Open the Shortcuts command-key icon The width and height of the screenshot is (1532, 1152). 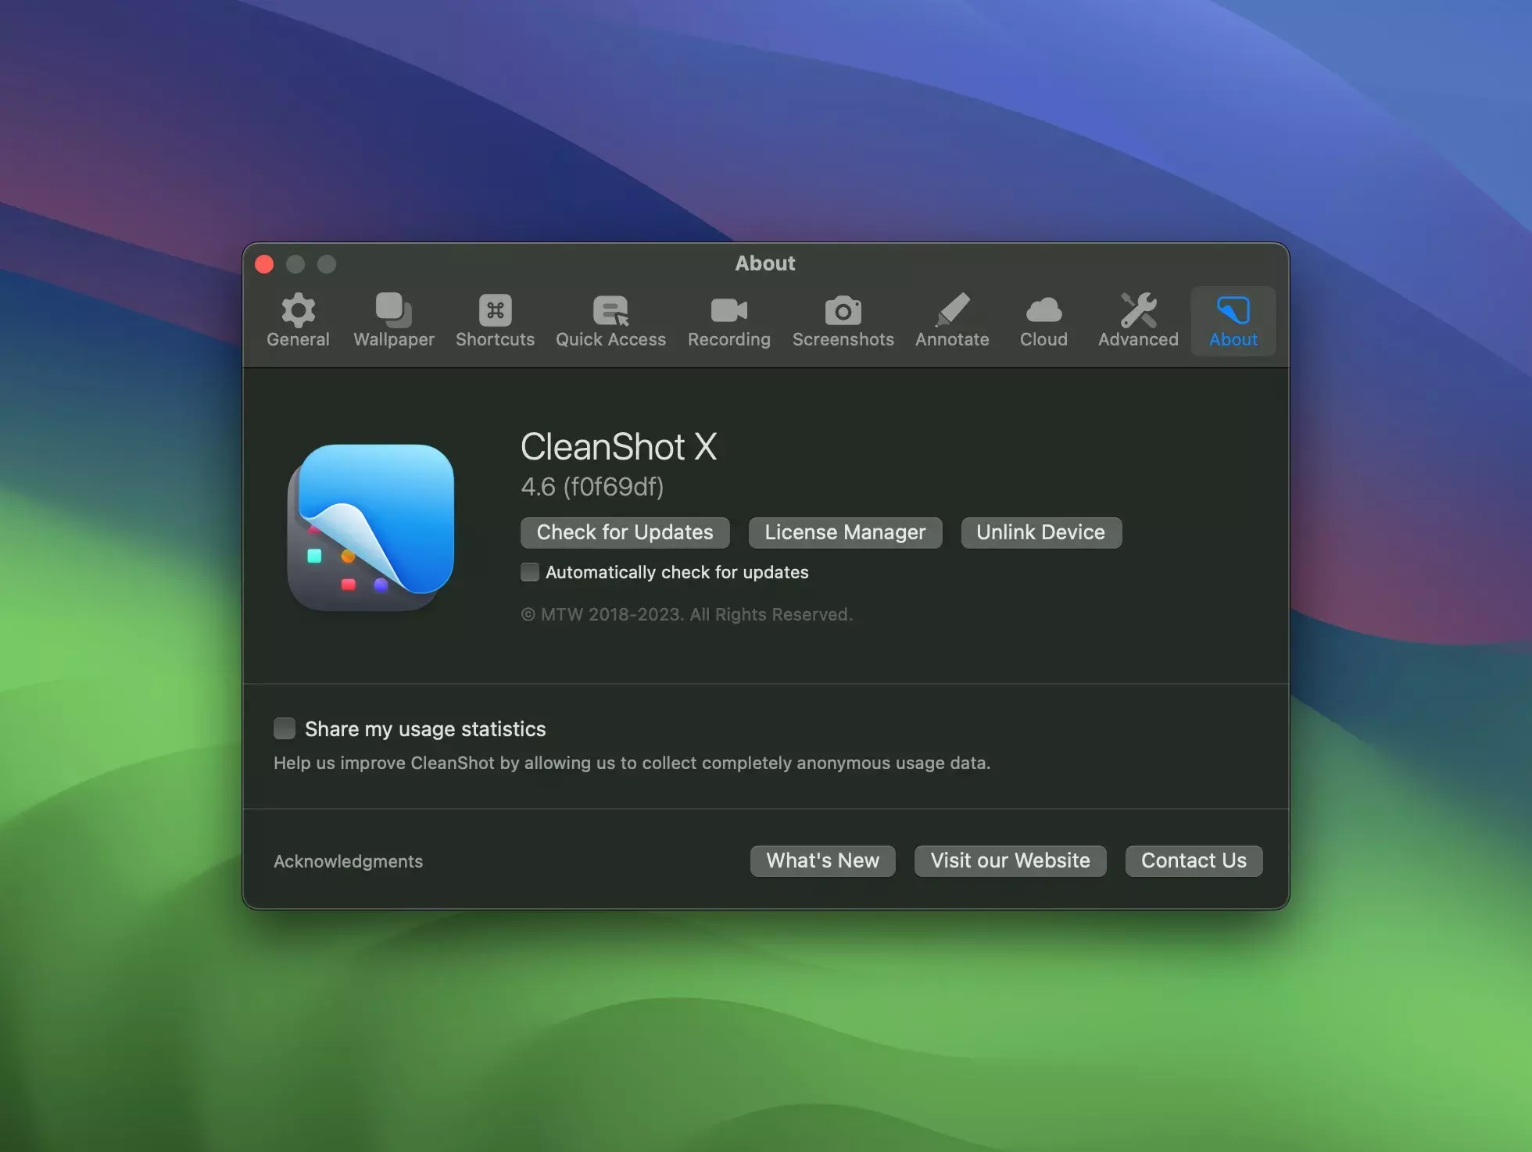(x=495, y=311)
